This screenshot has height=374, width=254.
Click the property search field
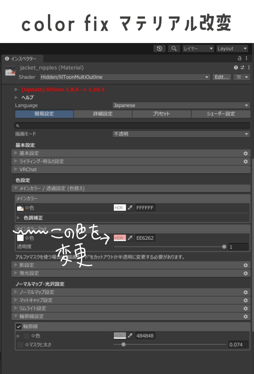pos(132,125)
